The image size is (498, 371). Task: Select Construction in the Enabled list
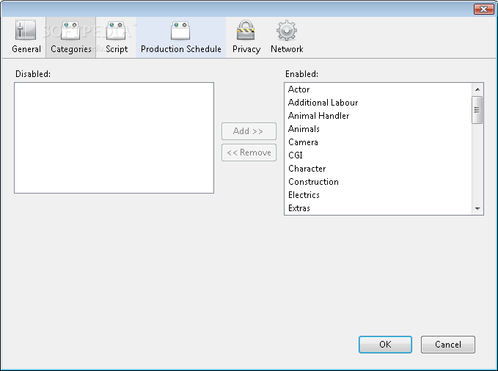378,182
